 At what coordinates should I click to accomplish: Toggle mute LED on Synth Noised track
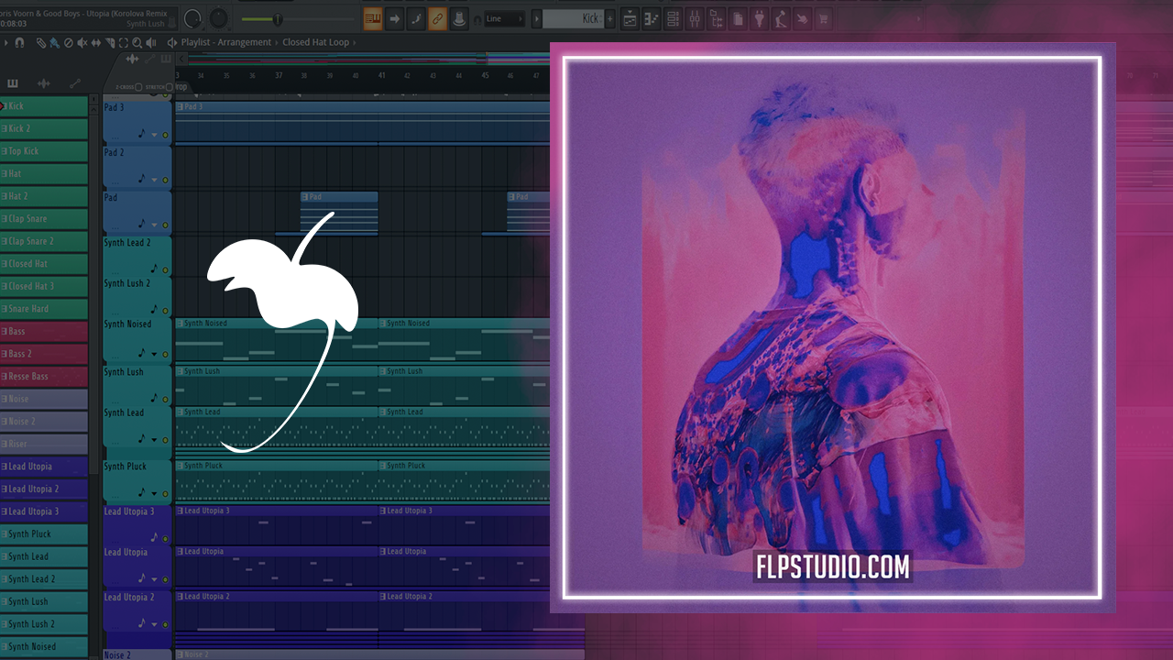click(x=165, y=353)
